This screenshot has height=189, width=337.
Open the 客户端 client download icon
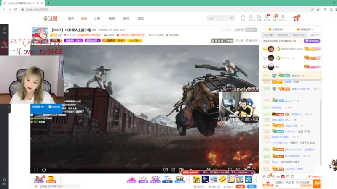267,18
